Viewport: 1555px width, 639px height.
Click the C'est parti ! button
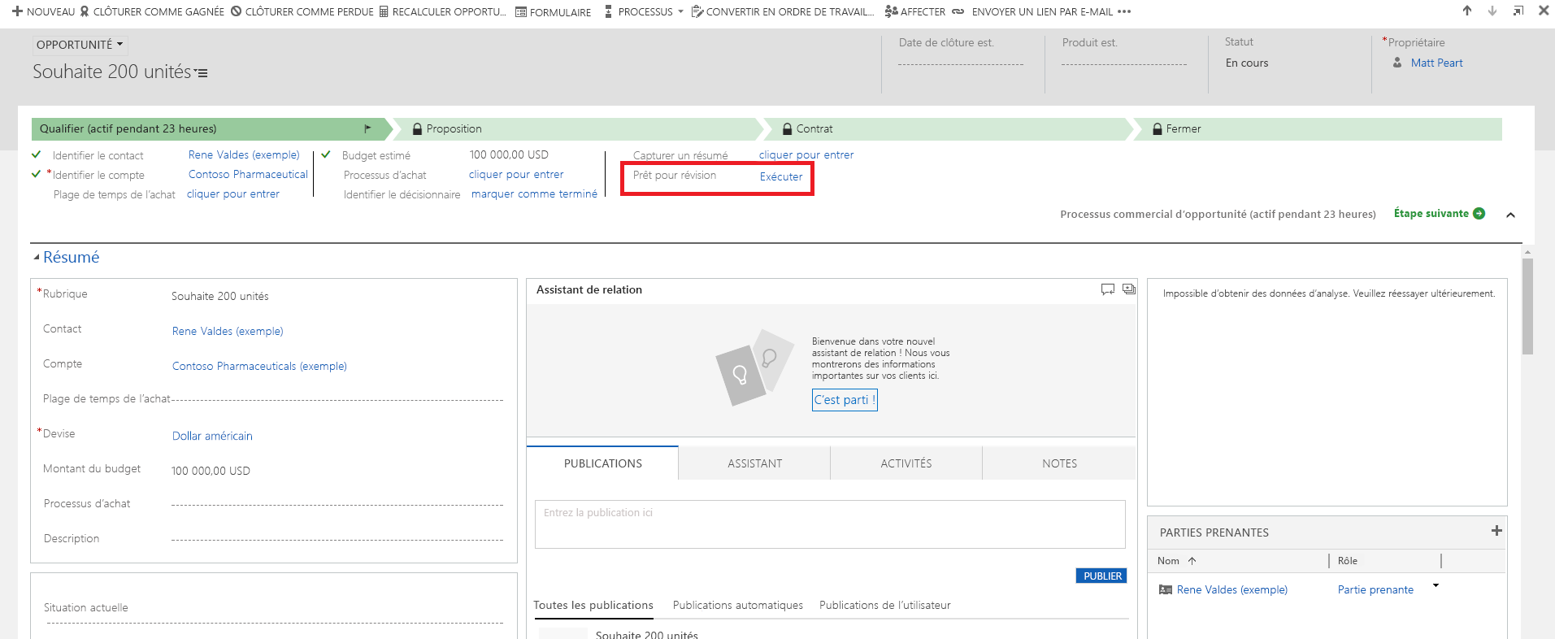click(845, 400)
